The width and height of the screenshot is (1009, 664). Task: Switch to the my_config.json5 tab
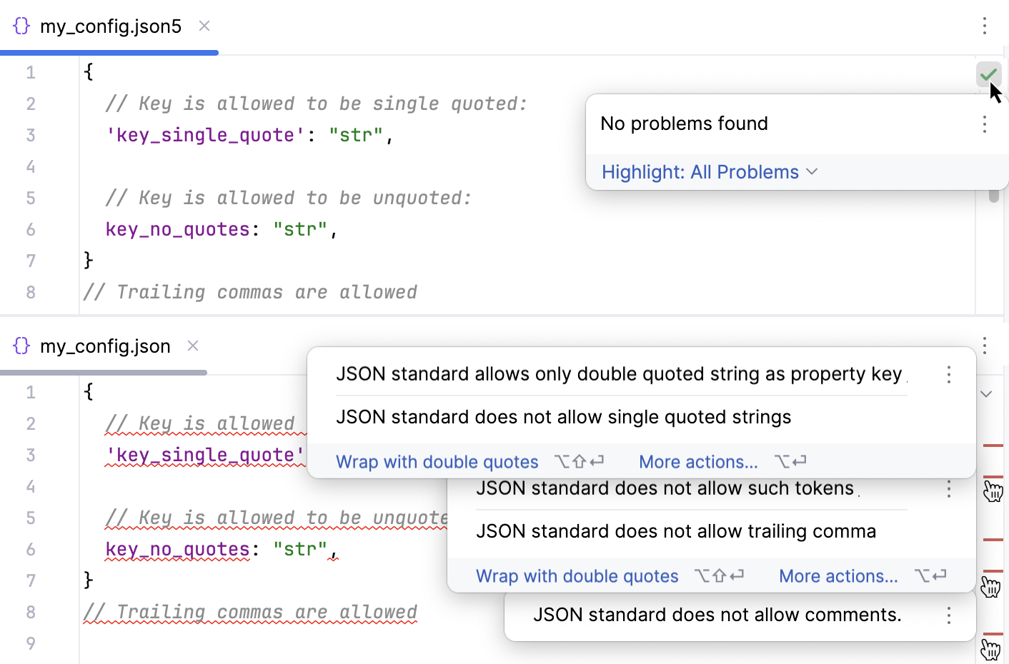[x=111, y=26]
